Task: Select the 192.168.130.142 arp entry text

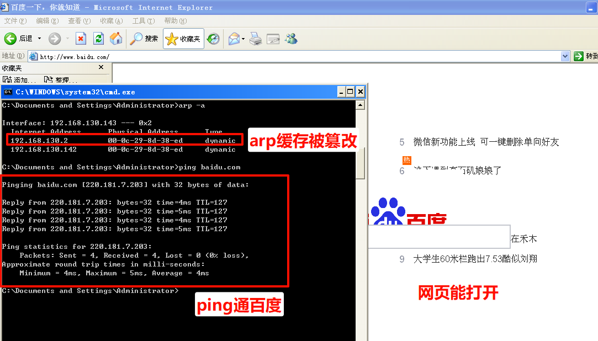Action: coord(123,150)
